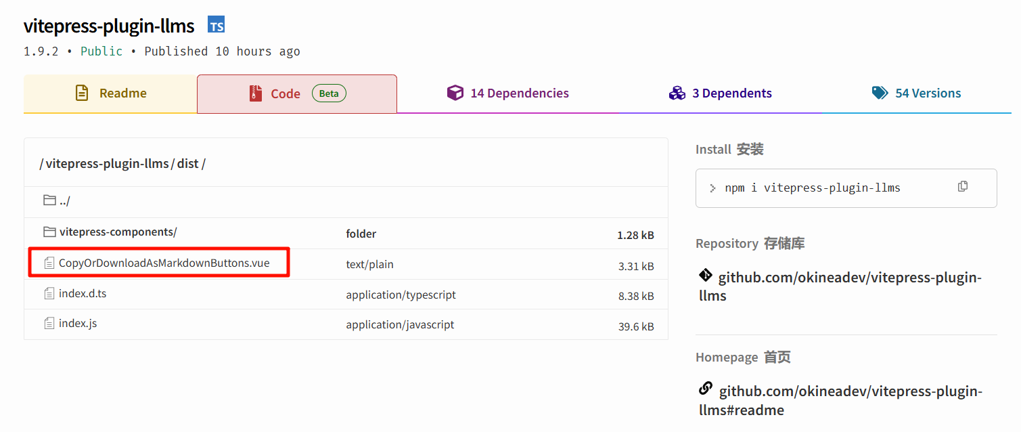Open the index.js file
Image resolution: width=1021 pixels, height=432 pixels.
pos(77,324)
